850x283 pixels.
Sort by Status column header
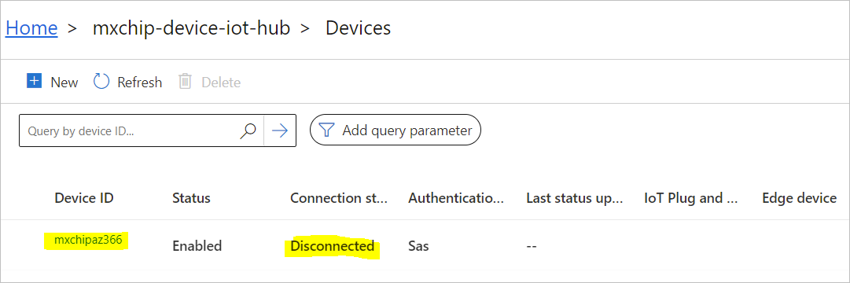coord(191,198)
